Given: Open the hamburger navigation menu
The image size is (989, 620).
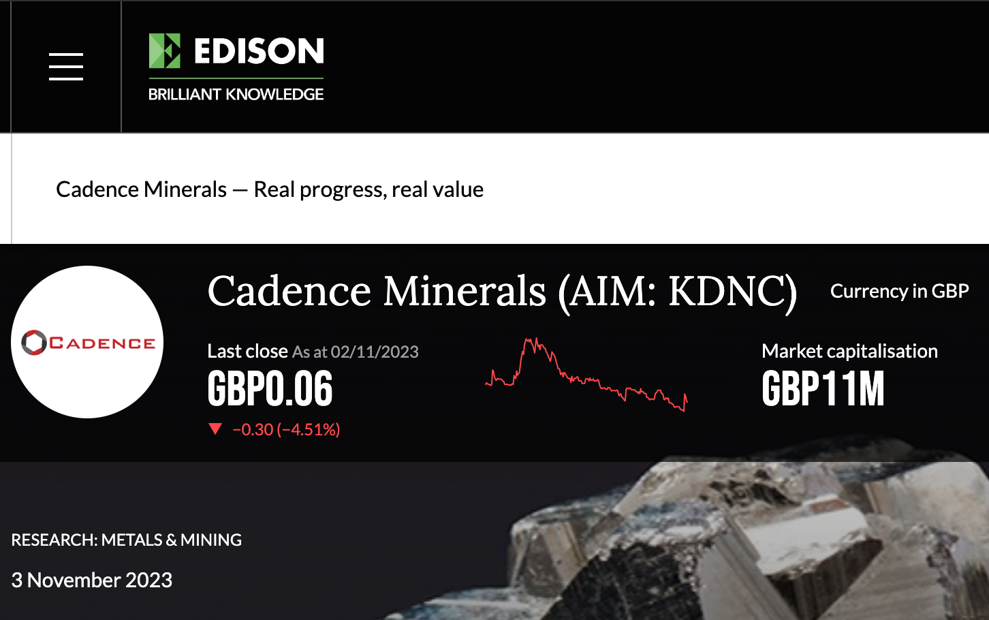Looking at the screenshot, I should pyautogui.click(x=66, y=67).
